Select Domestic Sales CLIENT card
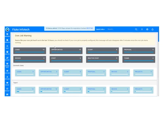This screenshot has height=123, width=164. coord(72,73)
